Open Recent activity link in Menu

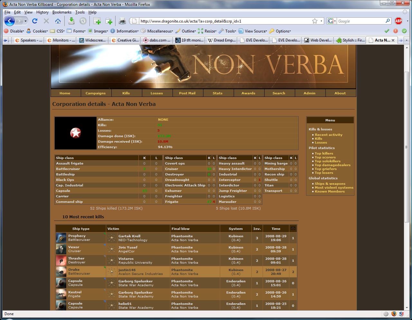coord(329,135)
